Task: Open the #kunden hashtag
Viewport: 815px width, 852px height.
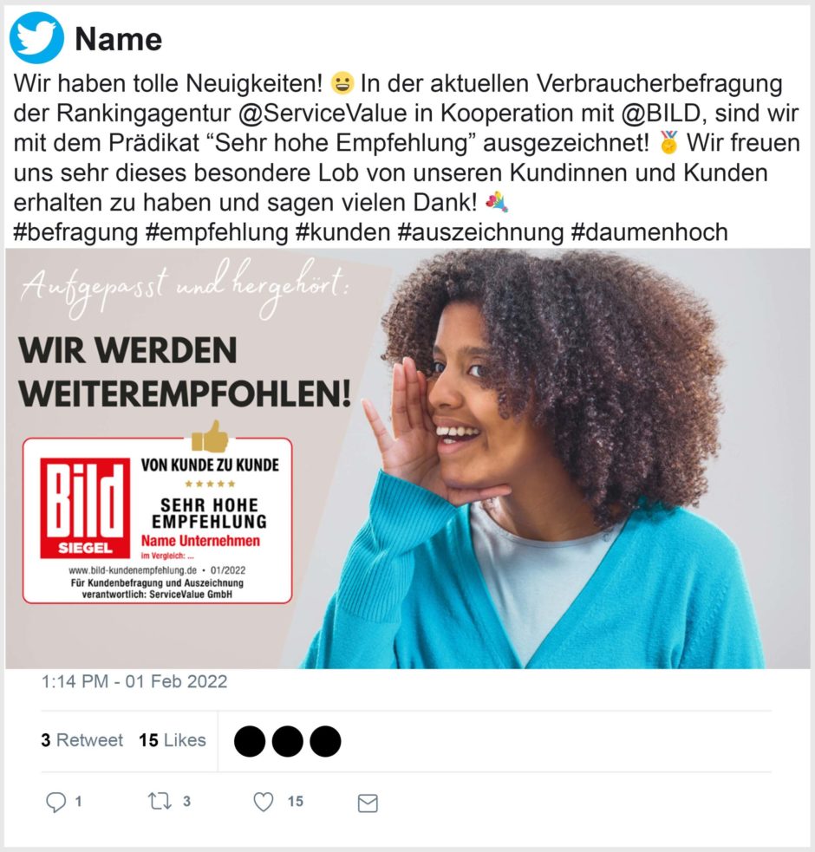Action: [x=343, y=232]
